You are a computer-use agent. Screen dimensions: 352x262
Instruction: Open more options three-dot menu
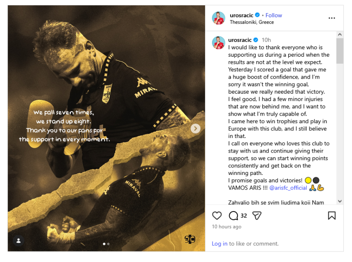[332, 18]
